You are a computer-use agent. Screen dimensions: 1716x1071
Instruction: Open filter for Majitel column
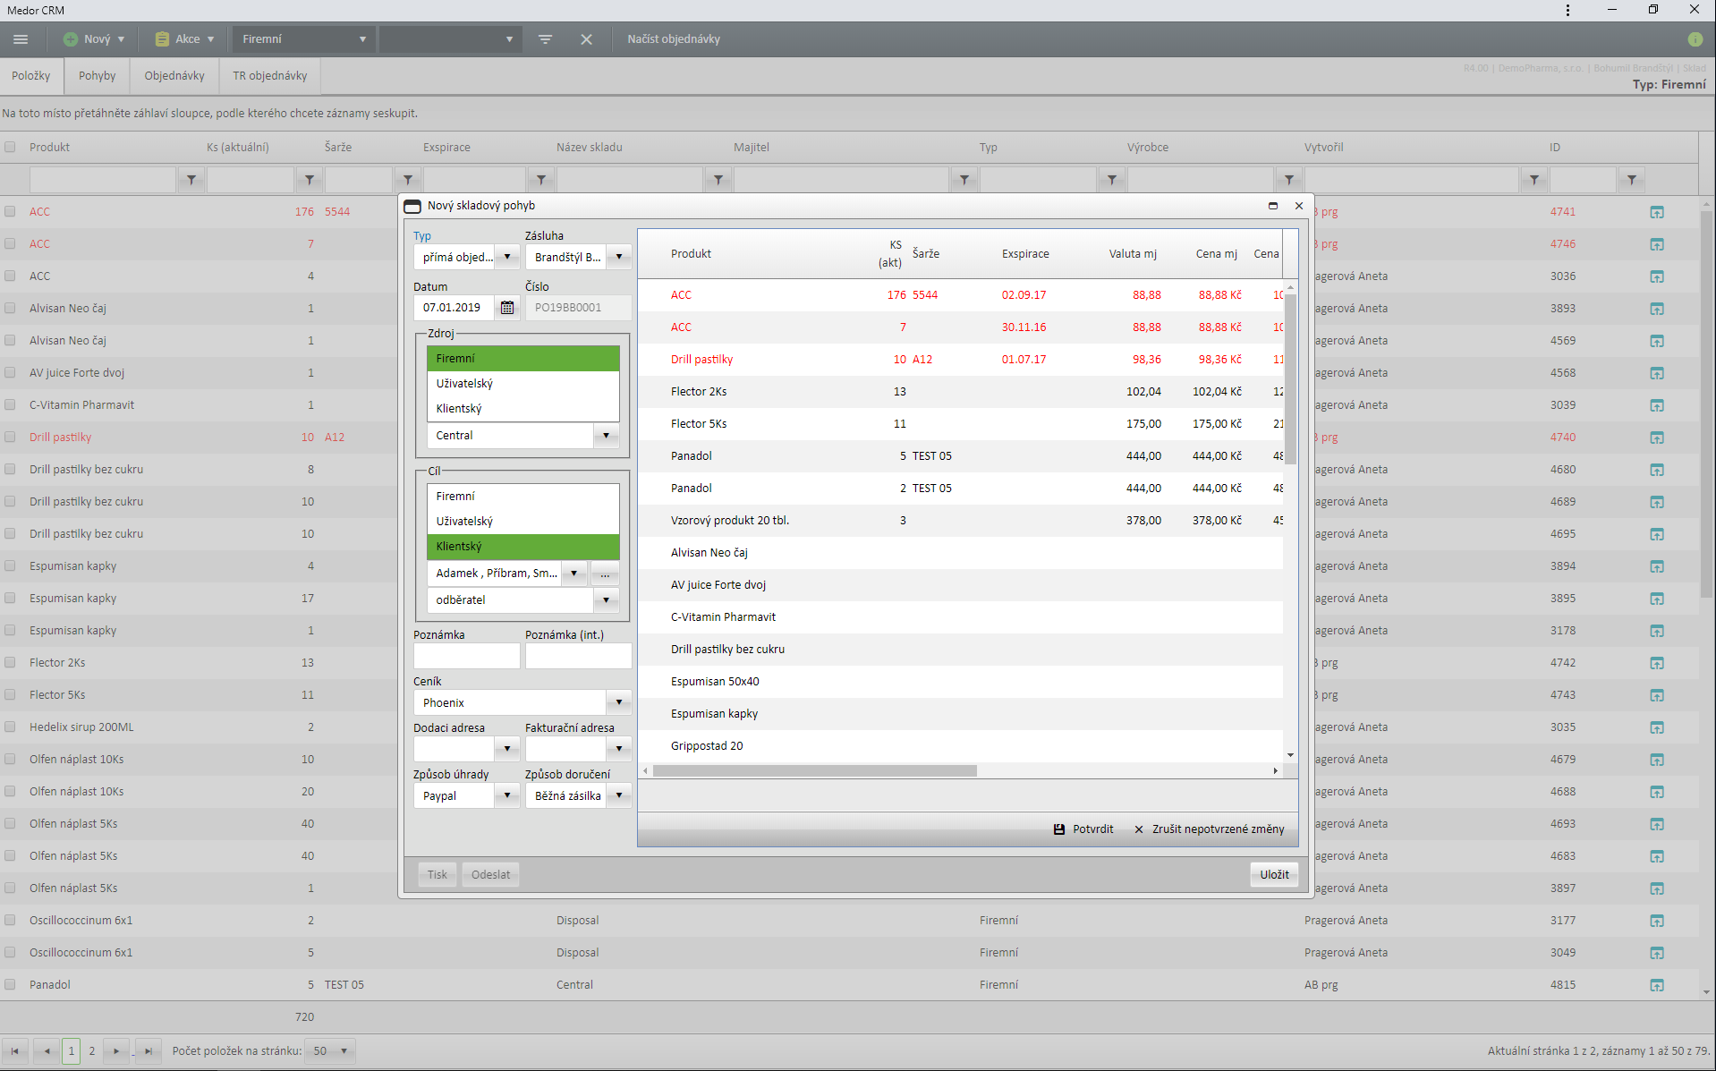964,180
